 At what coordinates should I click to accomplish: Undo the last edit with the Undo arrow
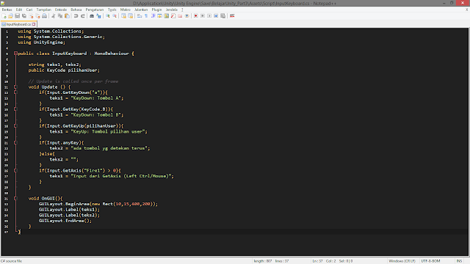pyautogui.click(x=76, y=16)
